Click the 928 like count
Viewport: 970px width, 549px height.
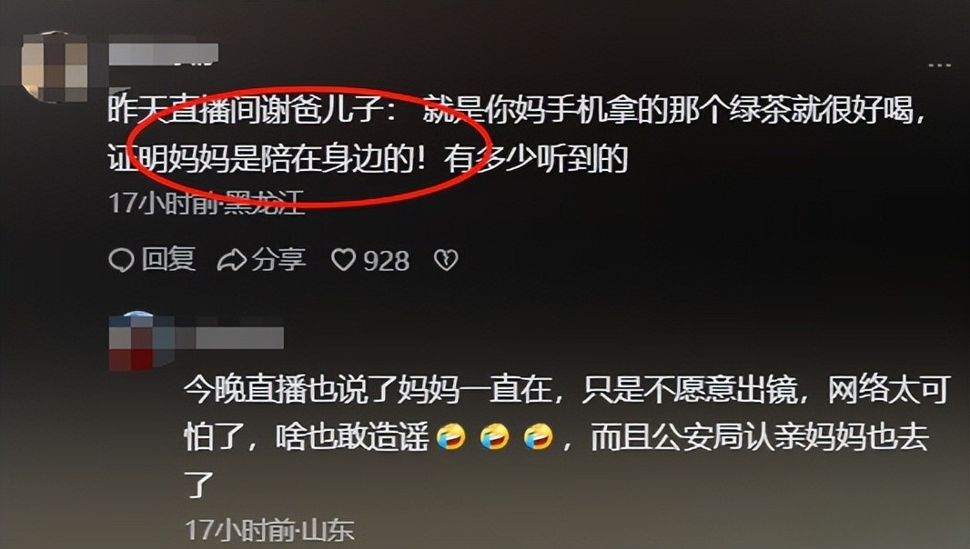386,261
